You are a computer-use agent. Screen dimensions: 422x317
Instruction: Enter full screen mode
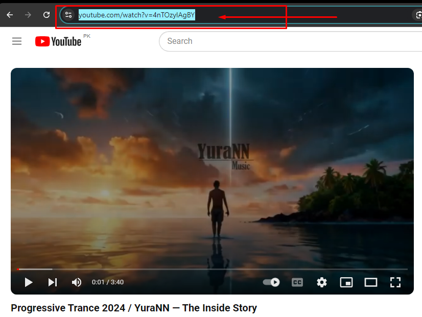pos(395,282)
